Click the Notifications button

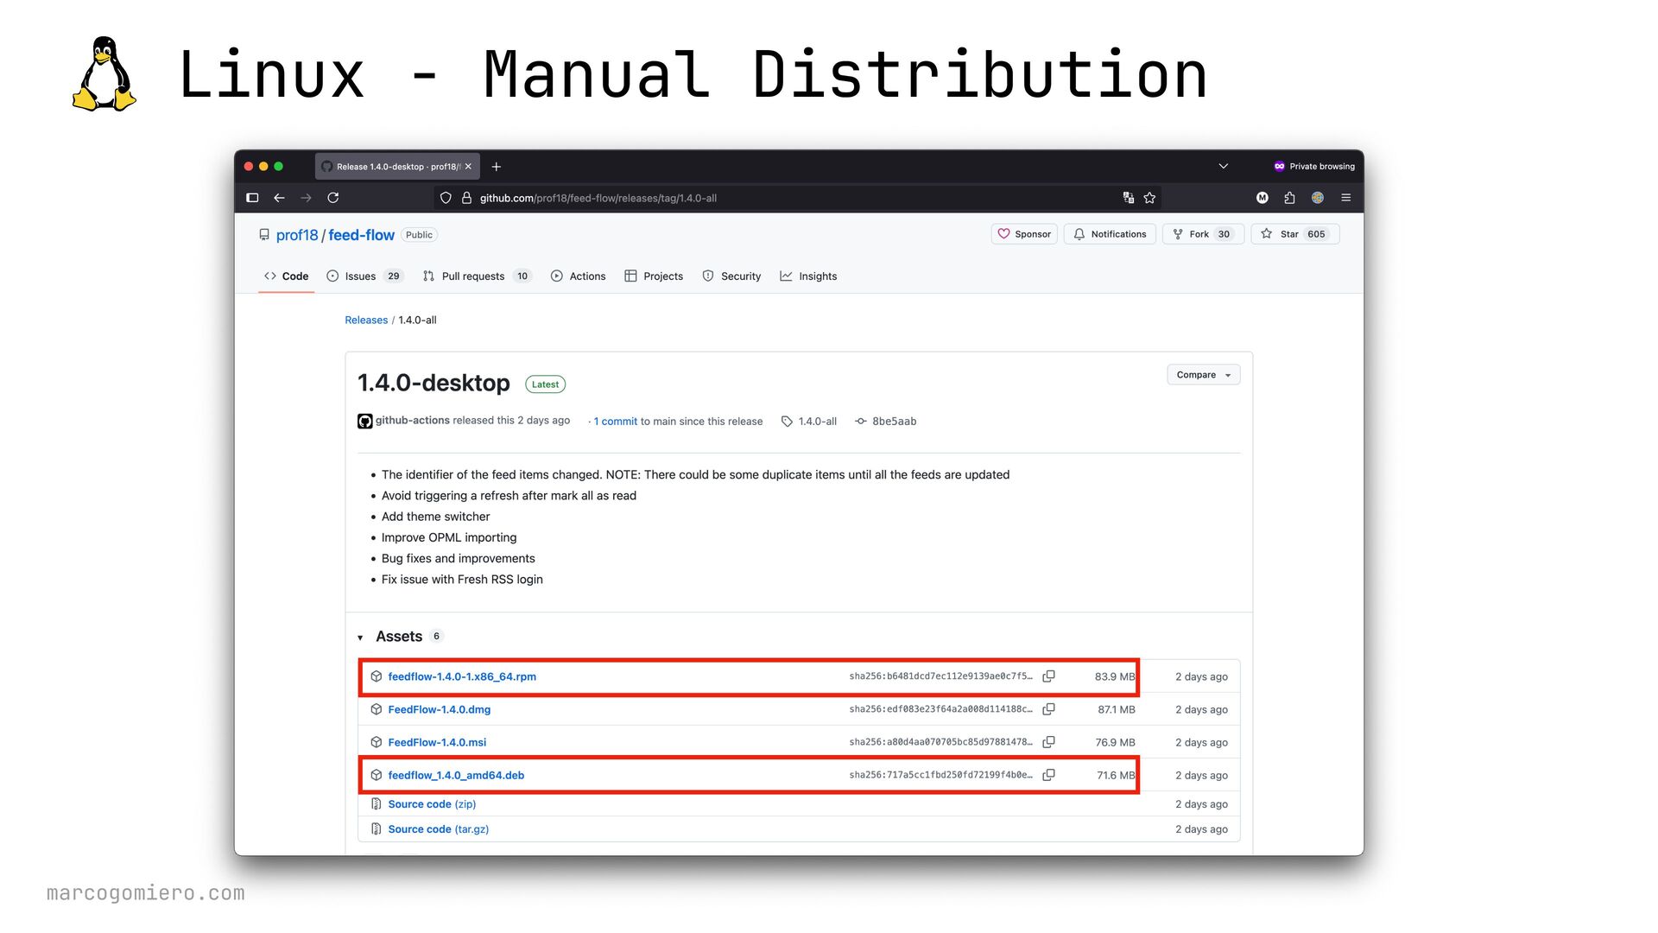pyautogui.click(x=1110, y=234)
